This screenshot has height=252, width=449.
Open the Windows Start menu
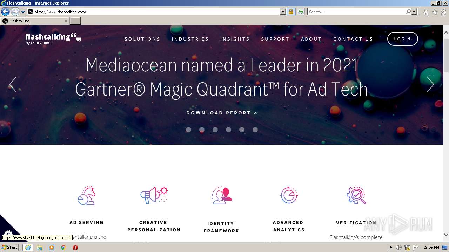click(x=10, y=247)
